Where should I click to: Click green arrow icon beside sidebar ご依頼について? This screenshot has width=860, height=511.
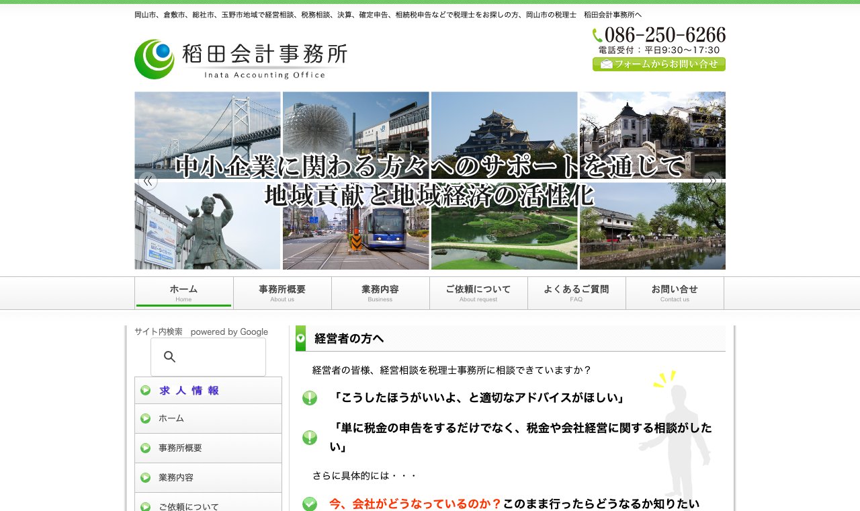tap(146, 506)
